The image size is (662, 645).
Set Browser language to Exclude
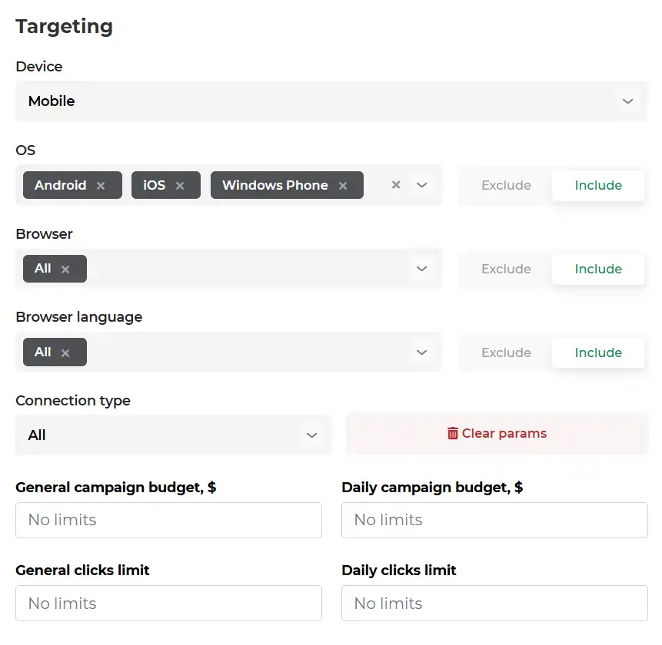point(505,352)
